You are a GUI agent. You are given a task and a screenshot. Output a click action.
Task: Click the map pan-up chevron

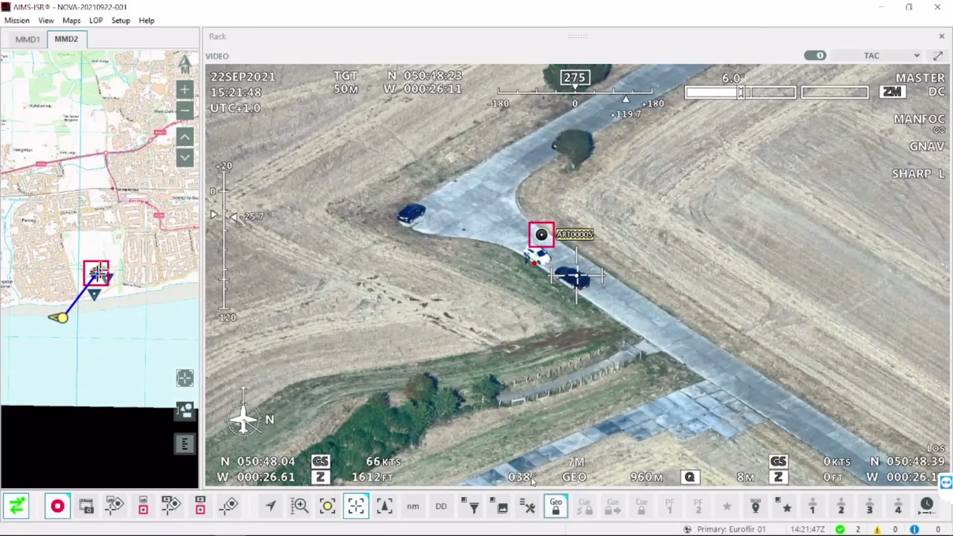pos(185,137)
